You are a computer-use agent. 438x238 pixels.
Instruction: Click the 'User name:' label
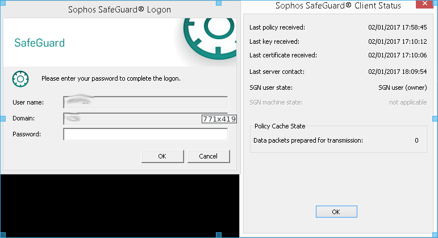tap(28, 102)
